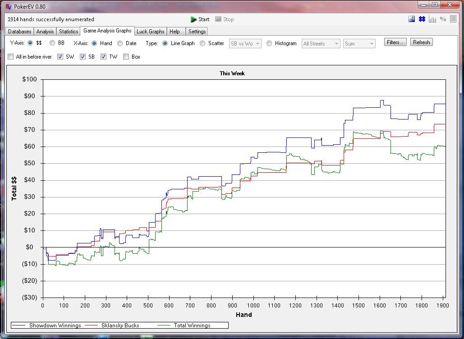Click the $0 y-axis value

click(30, 247)
